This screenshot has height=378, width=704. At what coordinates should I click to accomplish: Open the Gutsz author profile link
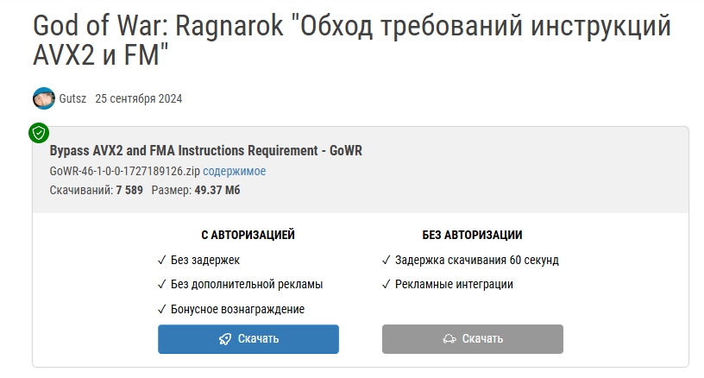tap(72, 98)
